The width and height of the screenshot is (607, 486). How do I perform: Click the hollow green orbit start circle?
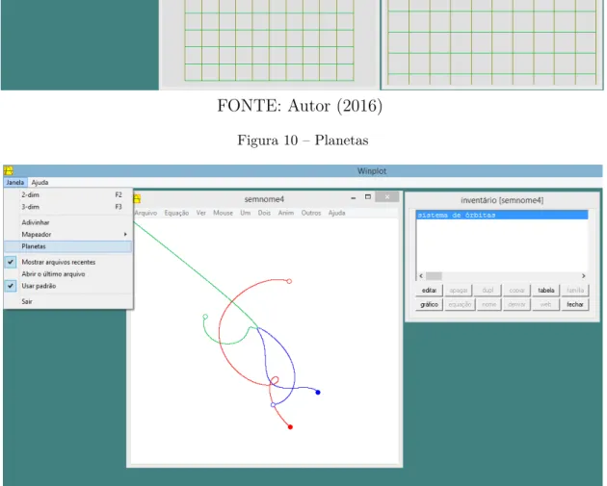[205, 317]
